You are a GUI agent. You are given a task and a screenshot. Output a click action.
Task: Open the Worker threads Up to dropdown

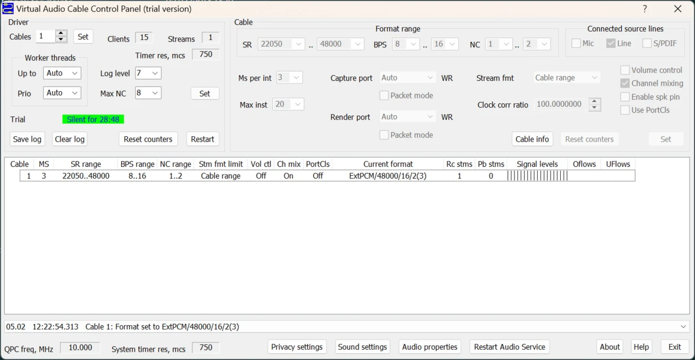(62, 73)
